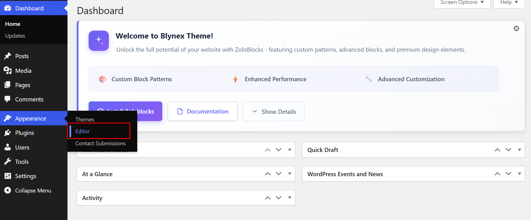The width and height of the screenshot is (531, 220).
Task: Move Activity panel up
Action: point(268,198)
